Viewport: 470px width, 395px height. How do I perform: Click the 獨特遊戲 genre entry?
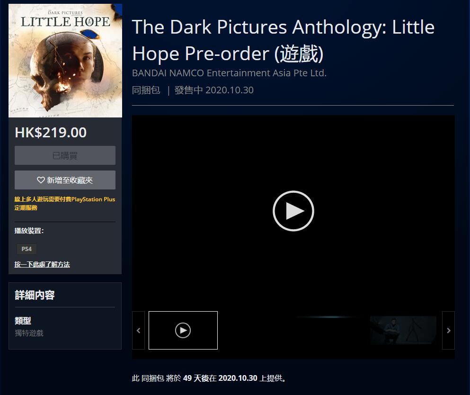[x=29, y=333]
